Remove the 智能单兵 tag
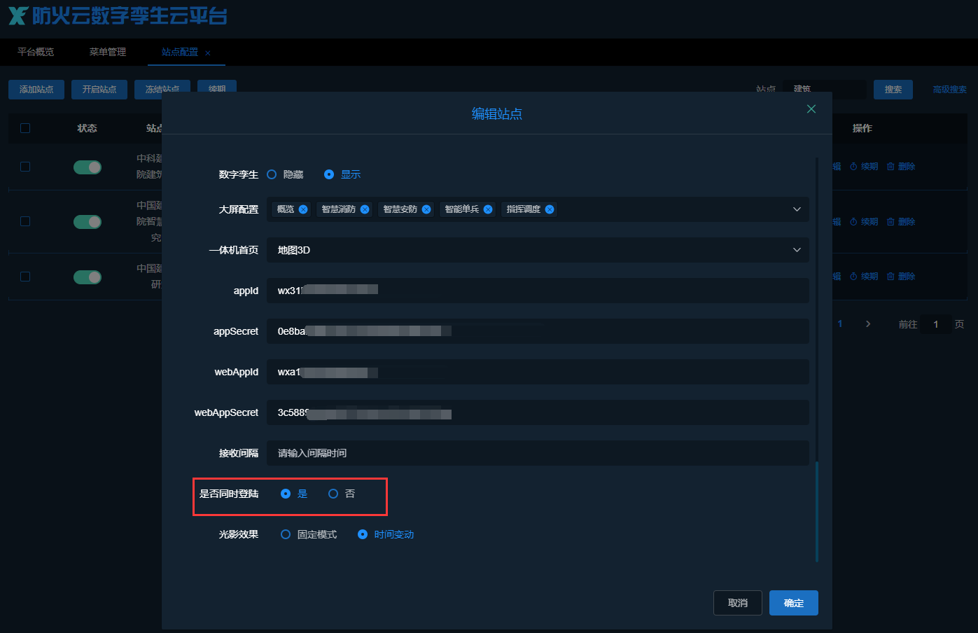This screenshot has height=633, width=978. coord(488,209)
